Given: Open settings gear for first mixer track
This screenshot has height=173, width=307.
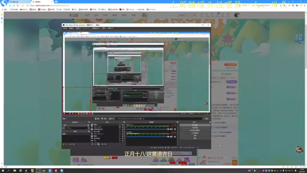Looking at the screenshot, I should (x=175, y=129).
